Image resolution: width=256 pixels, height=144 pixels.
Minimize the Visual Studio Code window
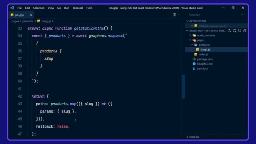click(x=223, y=8)
